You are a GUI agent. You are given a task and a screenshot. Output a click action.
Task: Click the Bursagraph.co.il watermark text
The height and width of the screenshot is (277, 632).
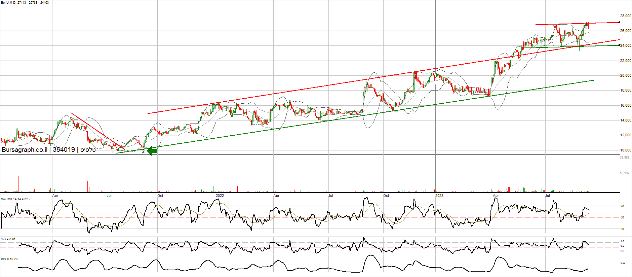click(25, 150)
